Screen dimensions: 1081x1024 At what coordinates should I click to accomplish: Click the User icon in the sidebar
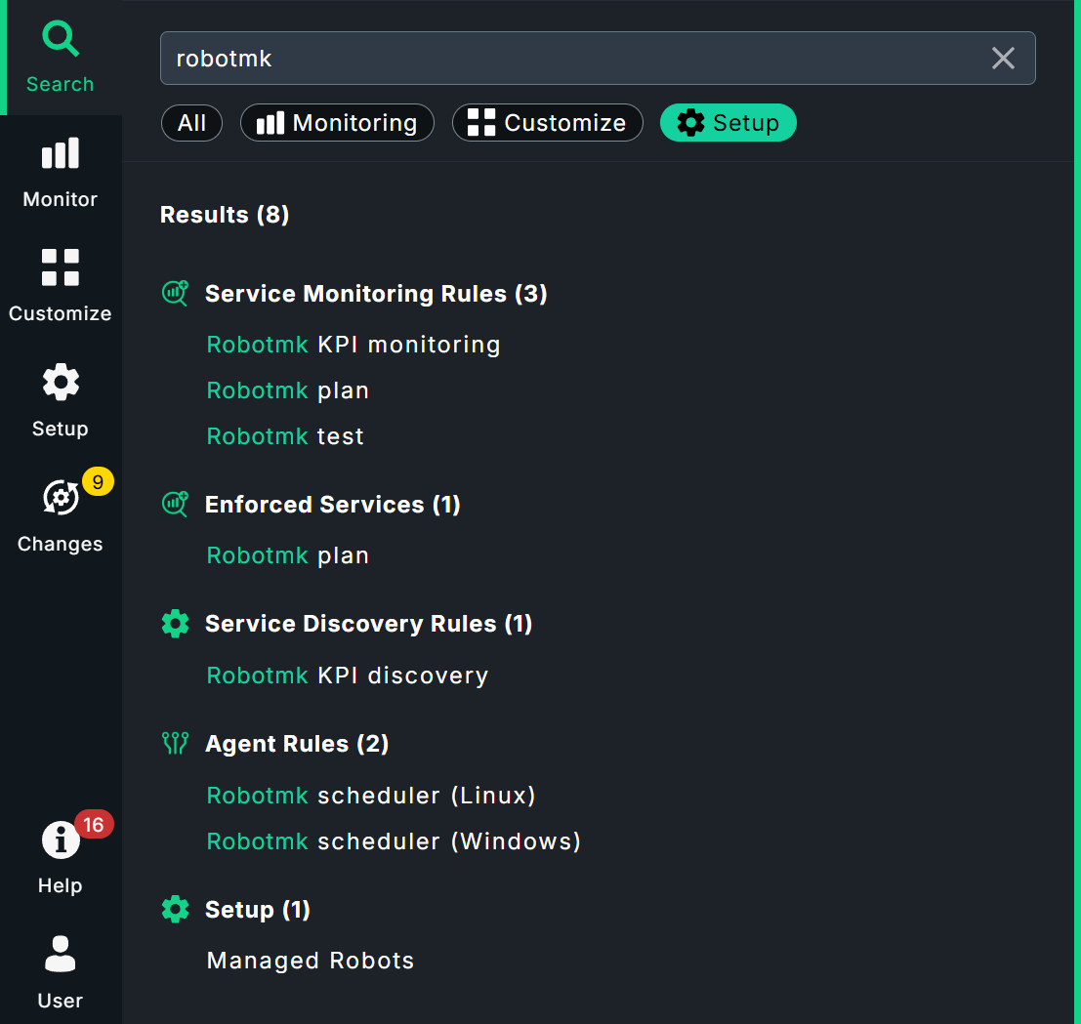(x=60, y=954)
